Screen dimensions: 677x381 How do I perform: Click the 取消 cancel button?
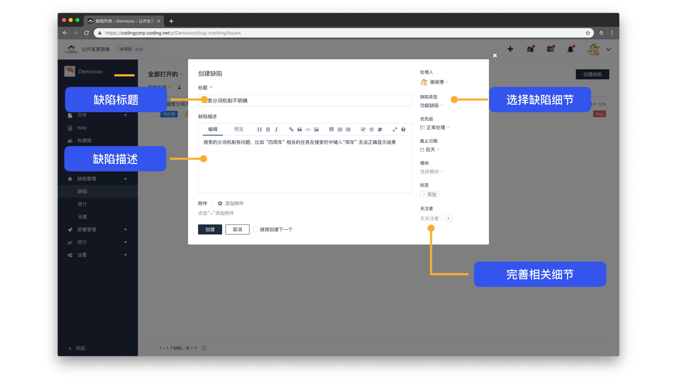(x=237, y=229)
